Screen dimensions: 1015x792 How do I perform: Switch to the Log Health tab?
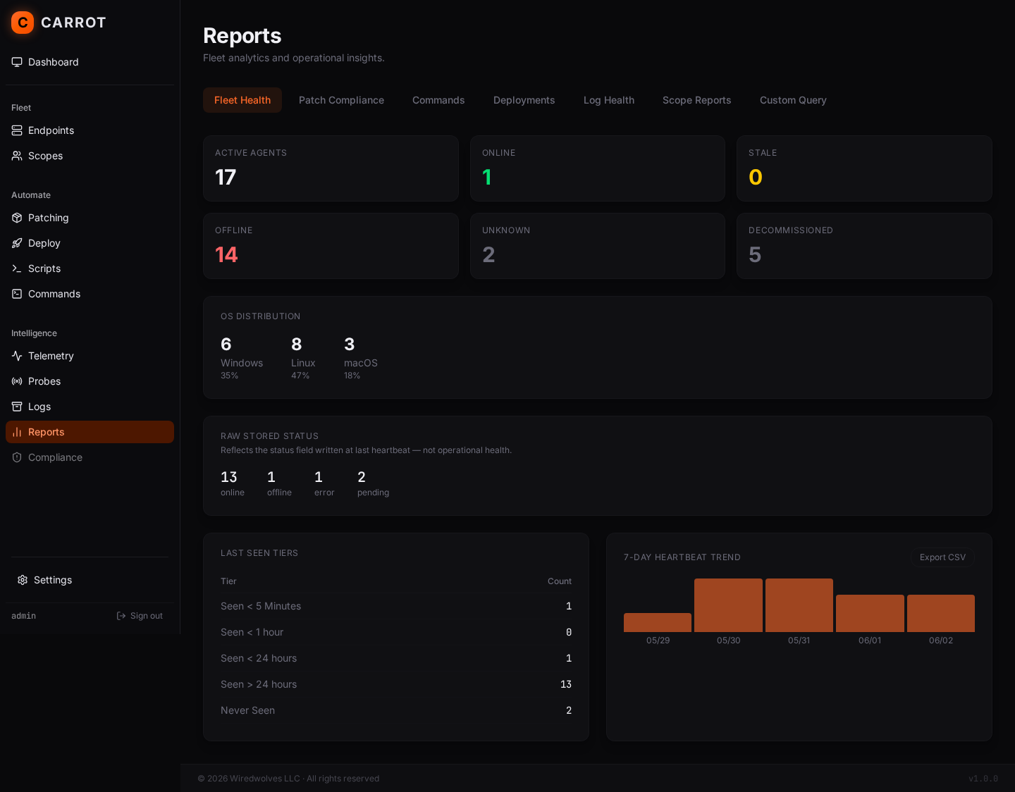pos(609,100)
